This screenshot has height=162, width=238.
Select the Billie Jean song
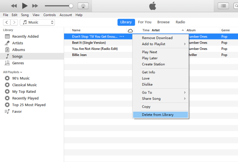(x=79, y=55)
